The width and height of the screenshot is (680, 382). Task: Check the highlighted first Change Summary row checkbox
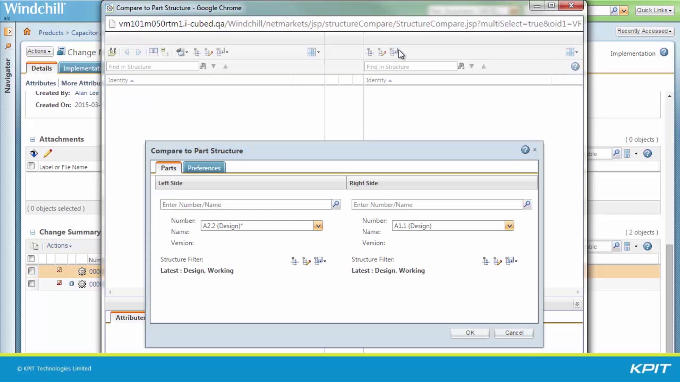[x=32, y=271]
